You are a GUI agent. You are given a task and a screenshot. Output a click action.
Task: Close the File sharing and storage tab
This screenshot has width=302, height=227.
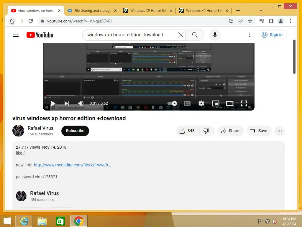coord(115,11)
